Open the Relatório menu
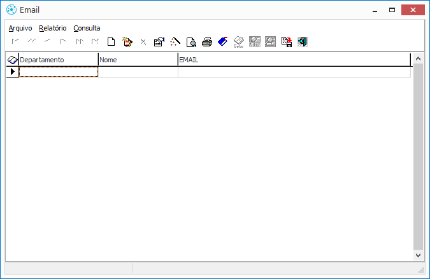 pos(53,28)
